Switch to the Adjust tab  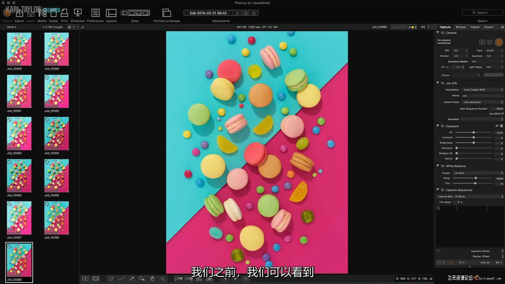(x=475, y=27)
